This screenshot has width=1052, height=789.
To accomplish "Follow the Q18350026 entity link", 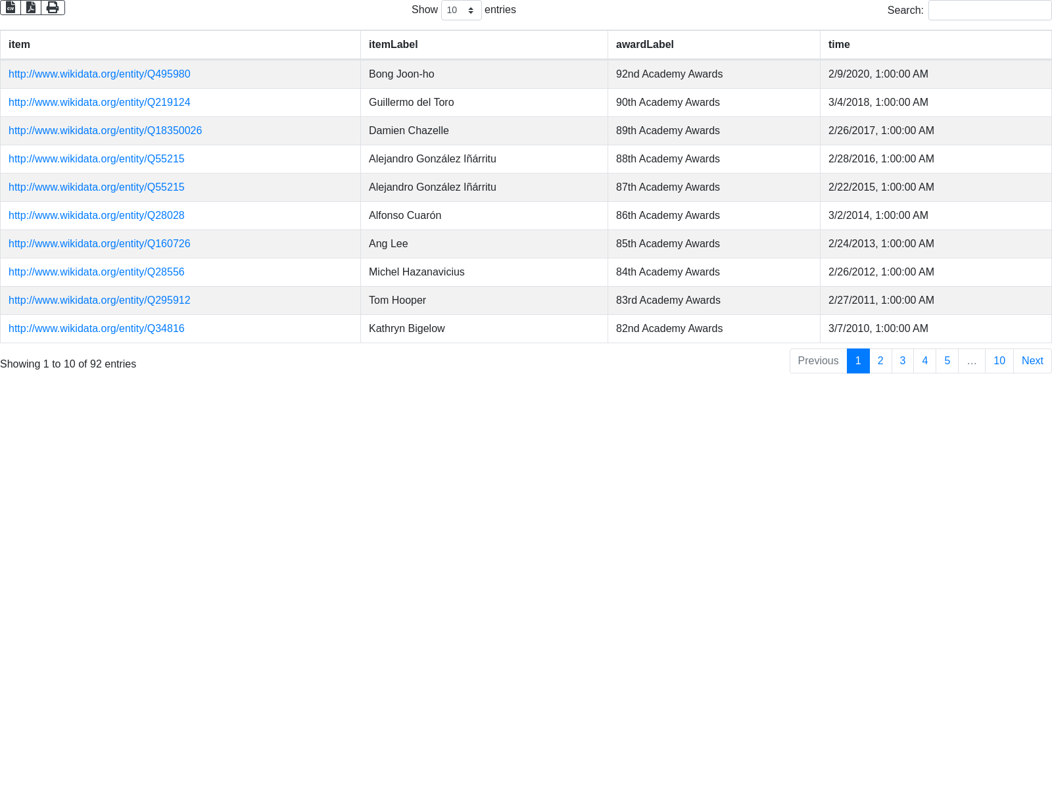I will coord(105,131).
